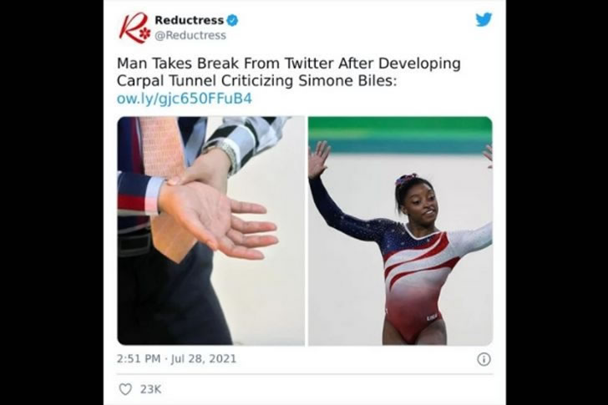The width and height of the screenshot is (608, 405).
Task: Open the gymnast in leotard photo
Action: pyautogui.click(x=400, y=230)
